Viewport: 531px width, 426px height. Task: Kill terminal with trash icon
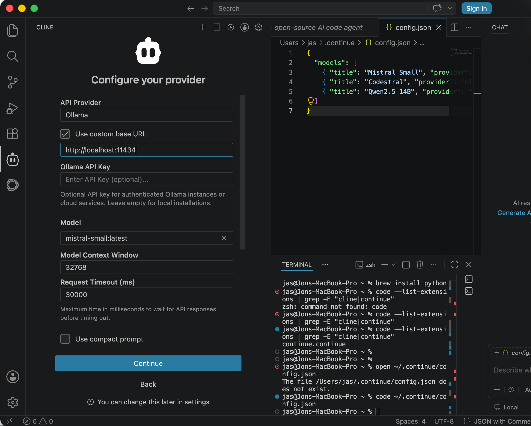420,265
